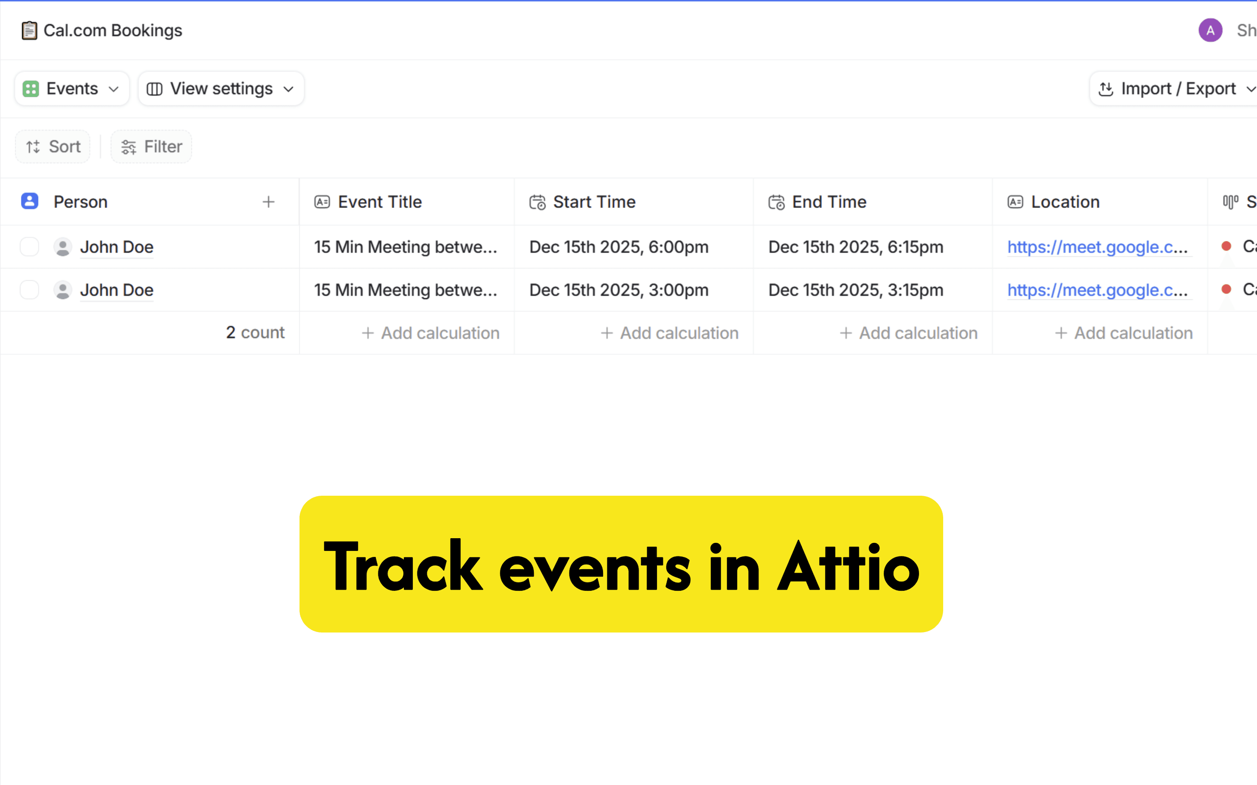The width and height of the screenshot is (1257, 785).
Task: Click the green Events grid icon
Action: 31,89
